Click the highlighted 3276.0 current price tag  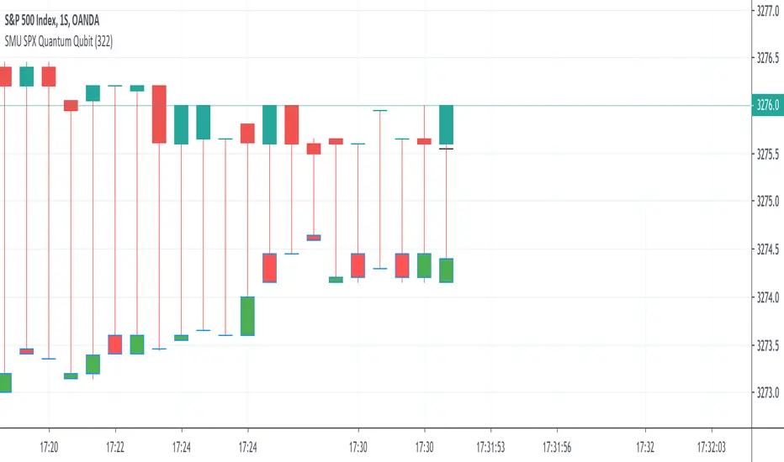click(766, 106)
